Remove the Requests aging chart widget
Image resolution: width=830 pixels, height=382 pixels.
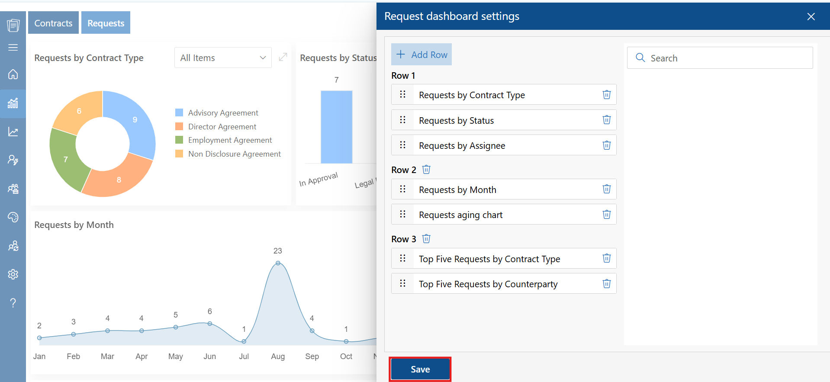pos(606,215)
